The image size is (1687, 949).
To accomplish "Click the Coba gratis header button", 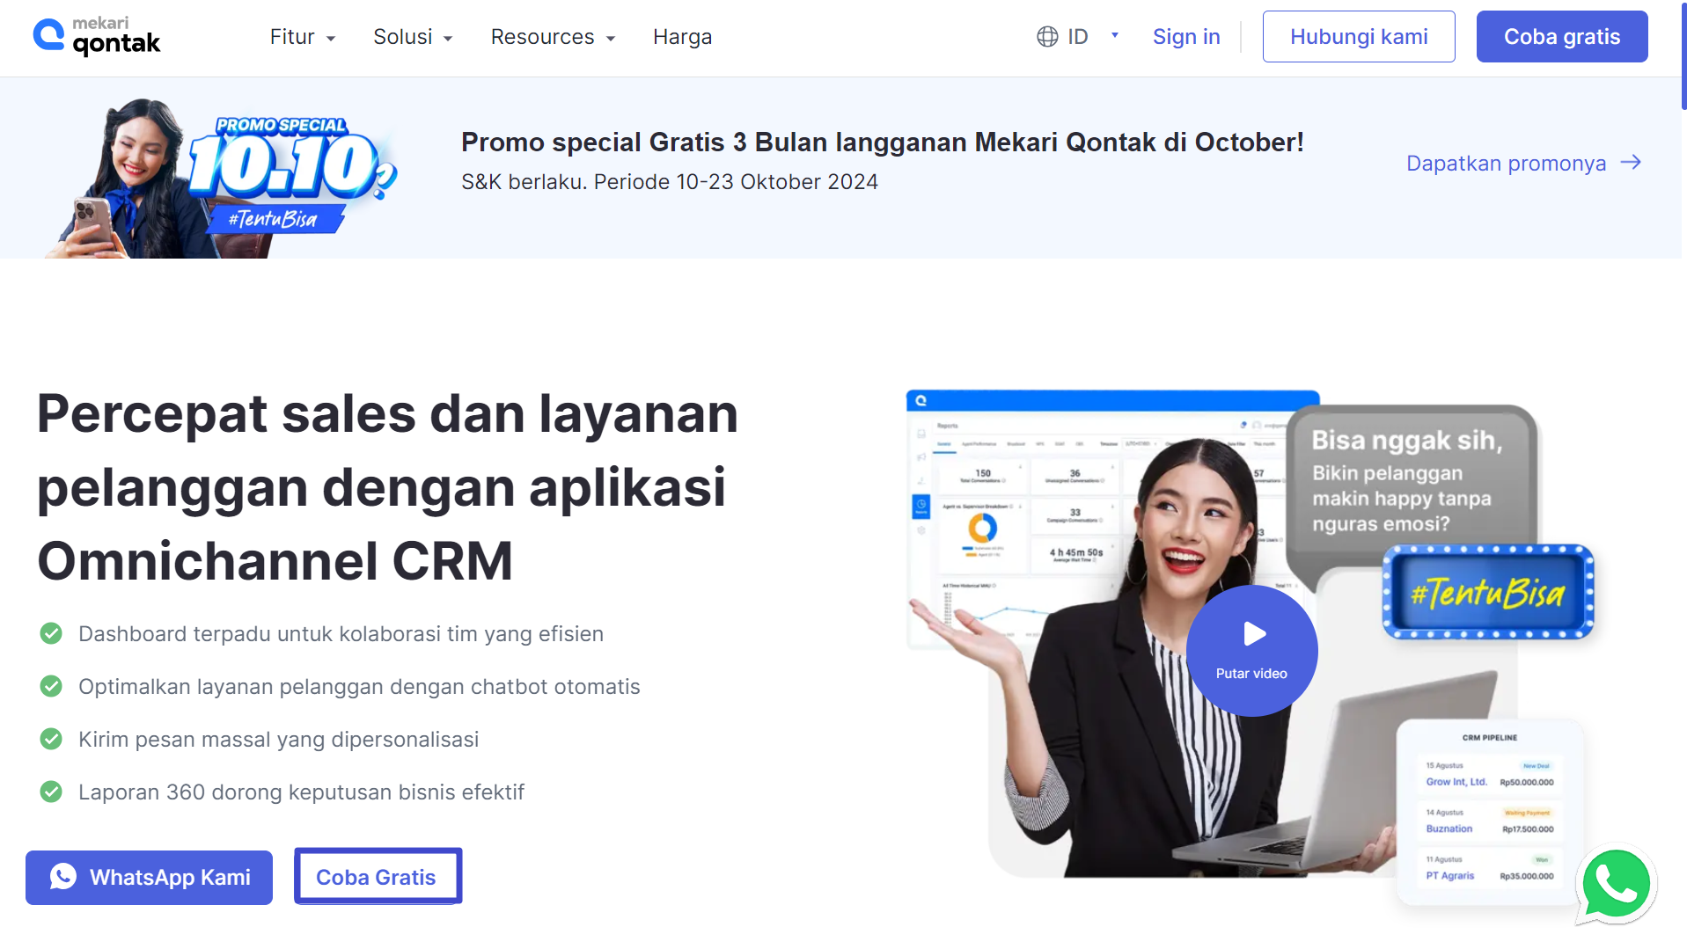I will click(x=1561, y=37).
